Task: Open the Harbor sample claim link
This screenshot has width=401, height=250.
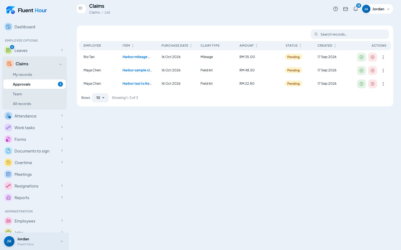Action: coord(137,70)
